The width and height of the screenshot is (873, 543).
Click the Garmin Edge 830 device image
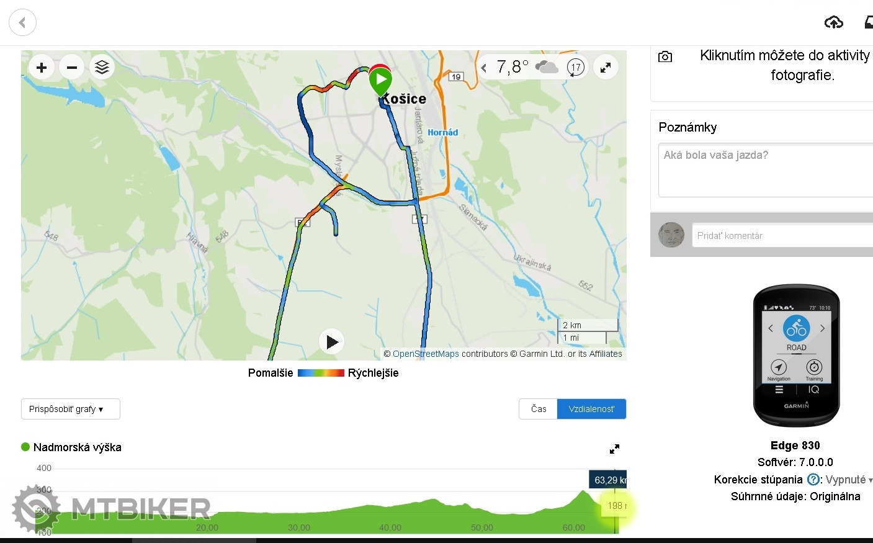[796, 356]
